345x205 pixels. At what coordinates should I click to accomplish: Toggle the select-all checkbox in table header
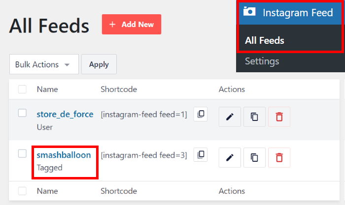[x=22, y=89]
